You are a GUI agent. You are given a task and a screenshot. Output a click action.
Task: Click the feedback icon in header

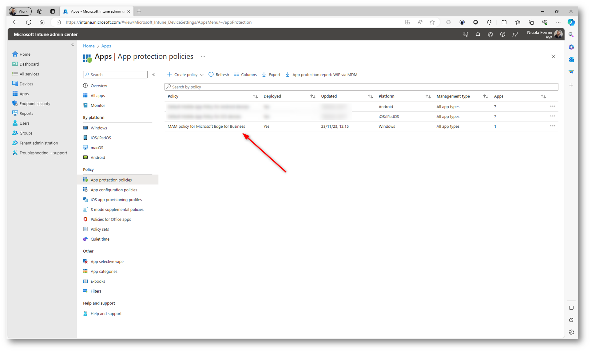coord(515,34)
